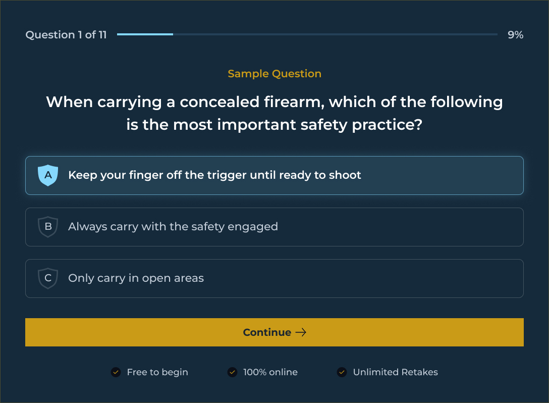Click the Sample Question heading
549x403 pixels.
pos(274,74)
